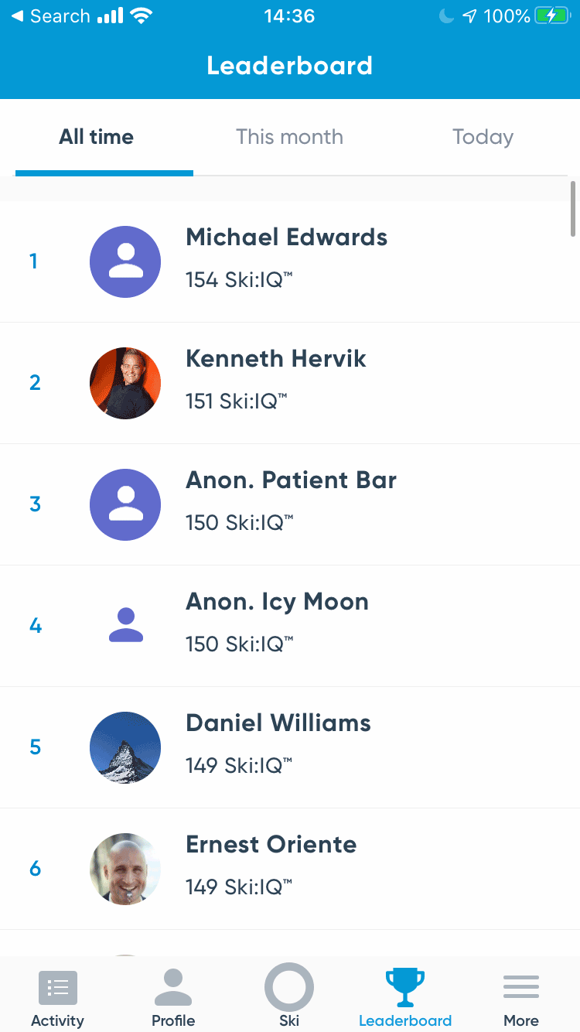Go back to Search via the status bar
This screenshot has width=580, height=1032.
[x=51, y=16]
